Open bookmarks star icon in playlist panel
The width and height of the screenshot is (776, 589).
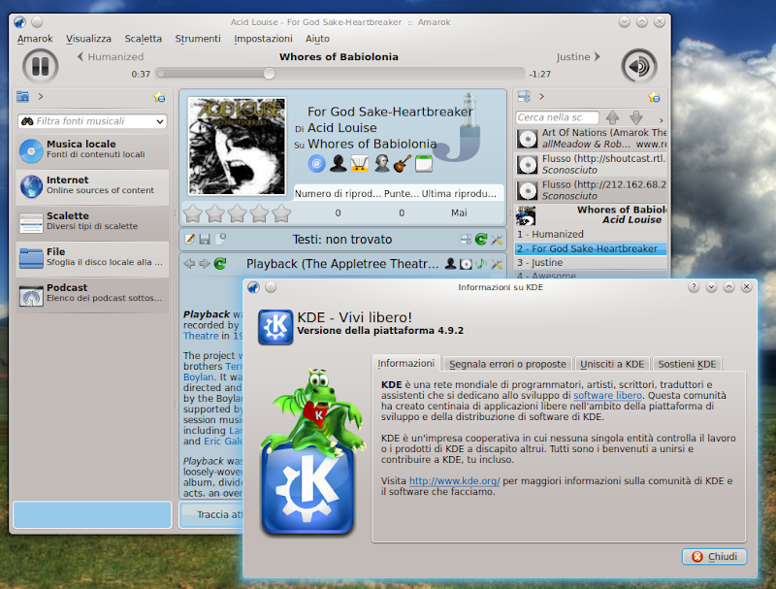click(x=654, y=97)
